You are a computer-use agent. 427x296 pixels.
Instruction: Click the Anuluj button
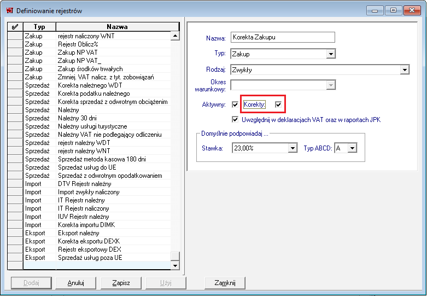click(x=76, y=283)
